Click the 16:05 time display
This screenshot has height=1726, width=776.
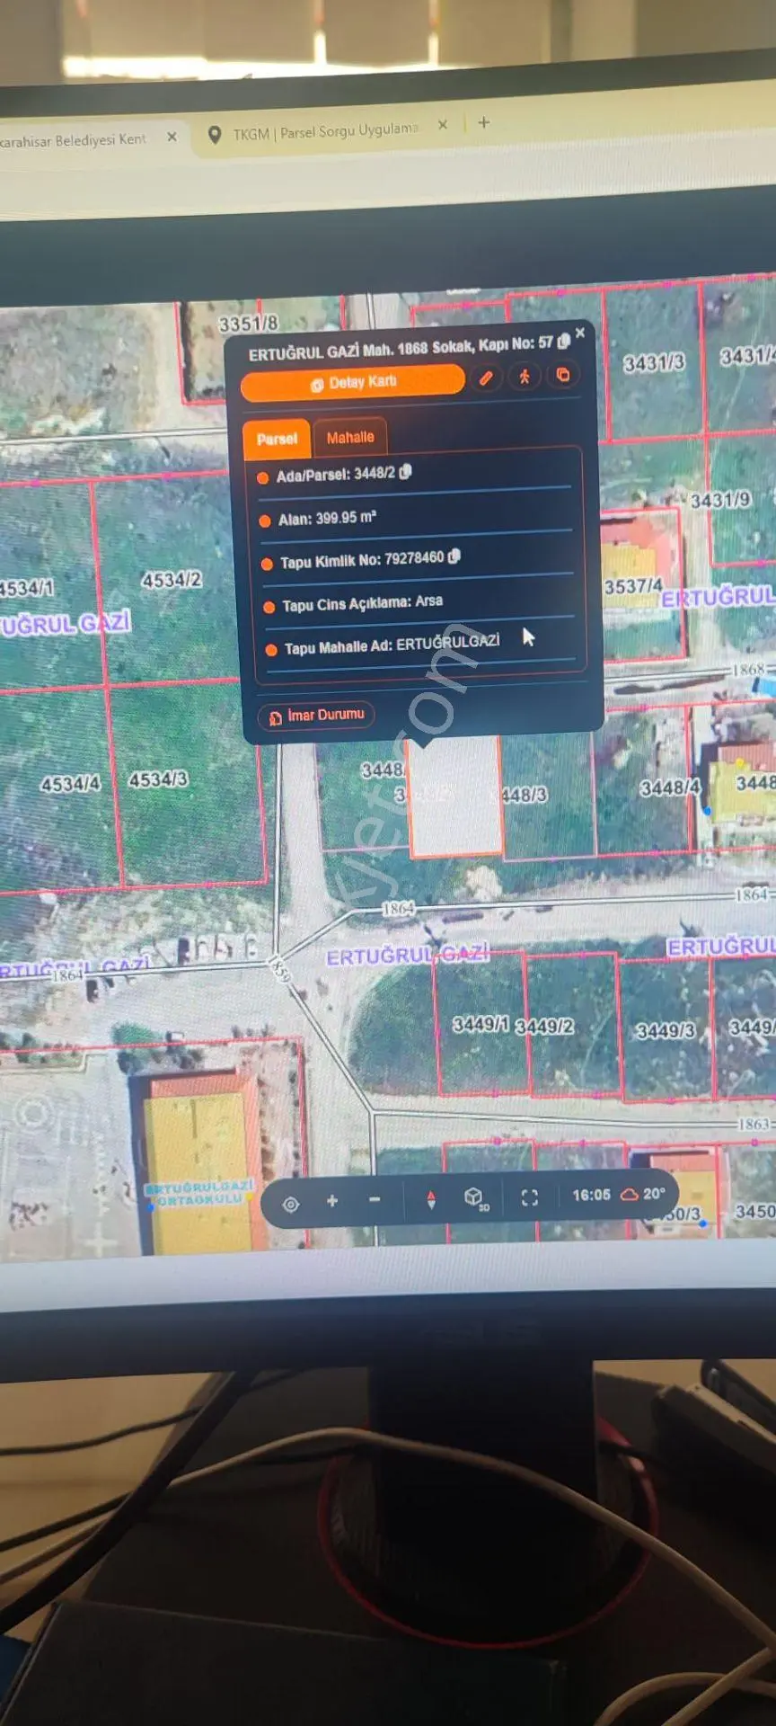click(x=591, y=1195)
